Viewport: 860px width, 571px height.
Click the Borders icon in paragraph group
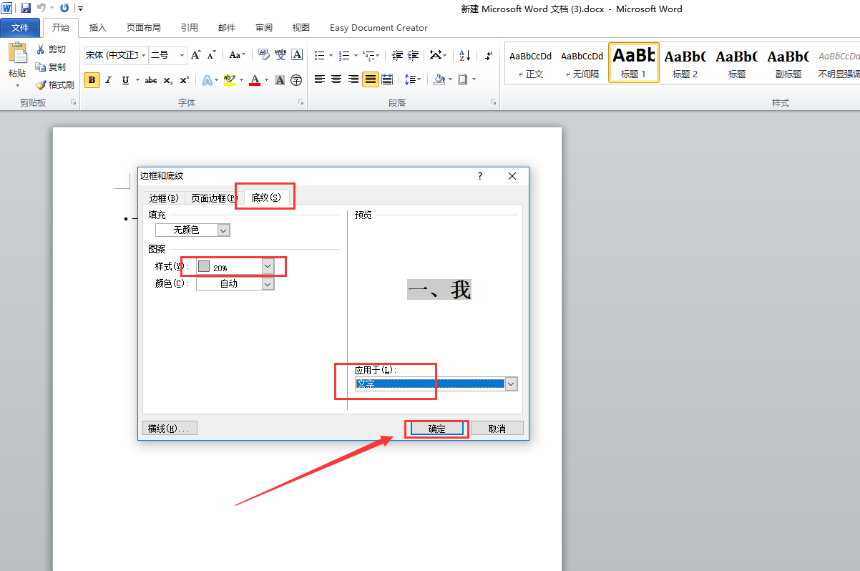(463, 79)
